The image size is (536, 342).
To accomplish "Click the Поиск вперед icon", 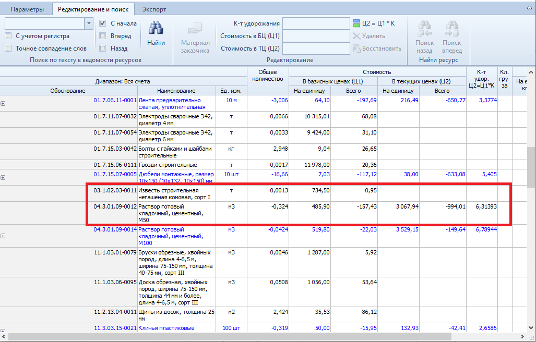I will (x=451, y=29).
